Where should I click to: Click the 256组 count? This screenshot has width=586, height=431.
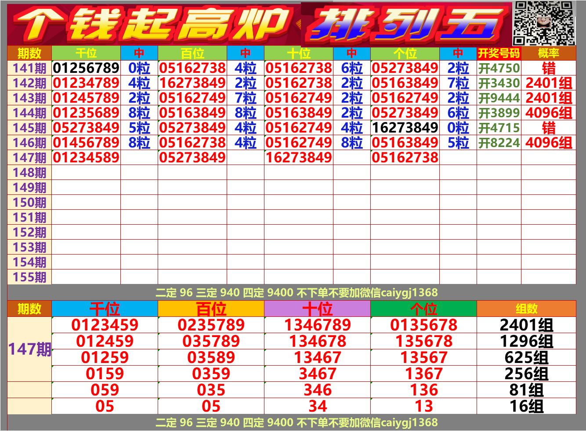(526, 374)
